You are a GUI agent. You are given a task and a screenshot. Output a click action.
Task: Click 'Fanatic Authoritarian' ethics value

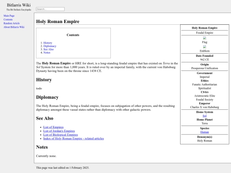click(x=204, y=85)
